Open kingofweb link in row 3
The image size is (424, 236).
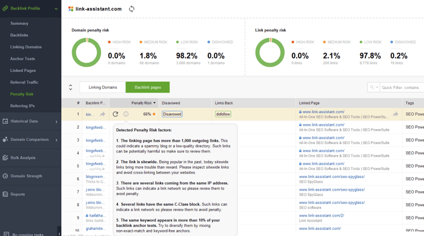click(x=96, y=140)
